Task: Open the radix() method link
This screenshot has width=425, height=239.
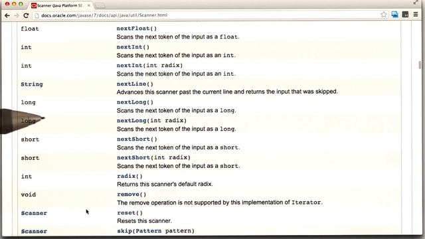Action: 129,176
